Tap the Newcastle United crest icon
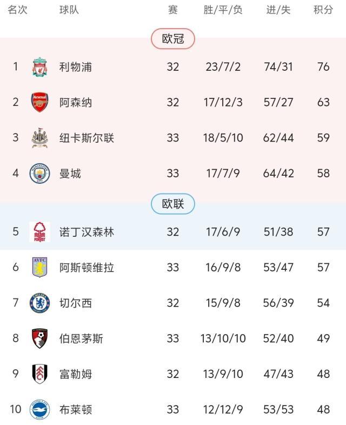346x425 pixels. pyautogui.click(x=39, y=138)
